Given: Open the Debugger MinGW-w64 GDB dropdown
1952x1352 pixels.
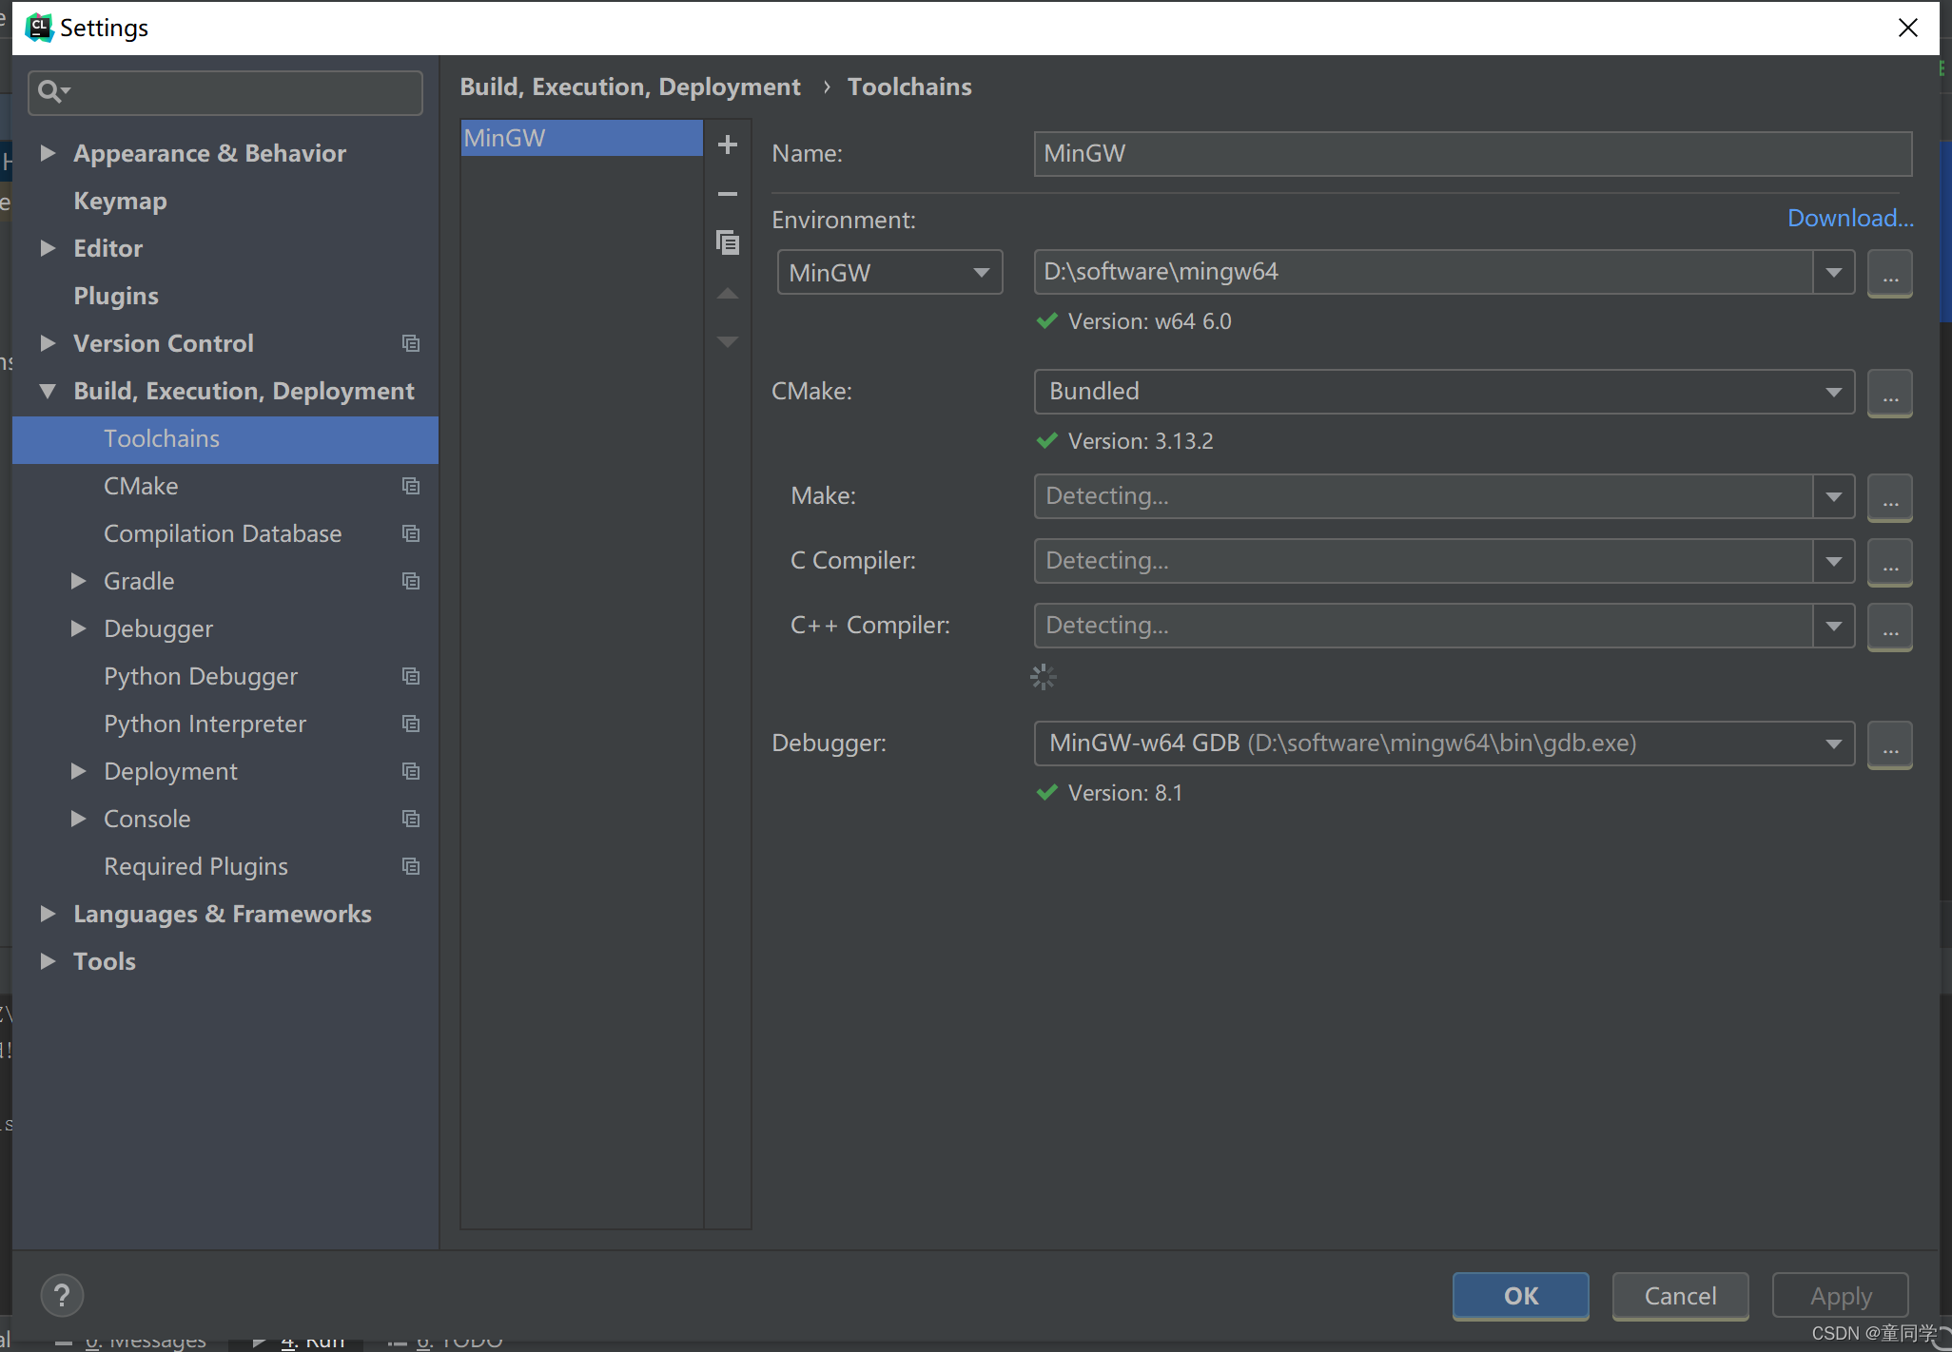Looking at the screenshot, I should pos(1443,744).
